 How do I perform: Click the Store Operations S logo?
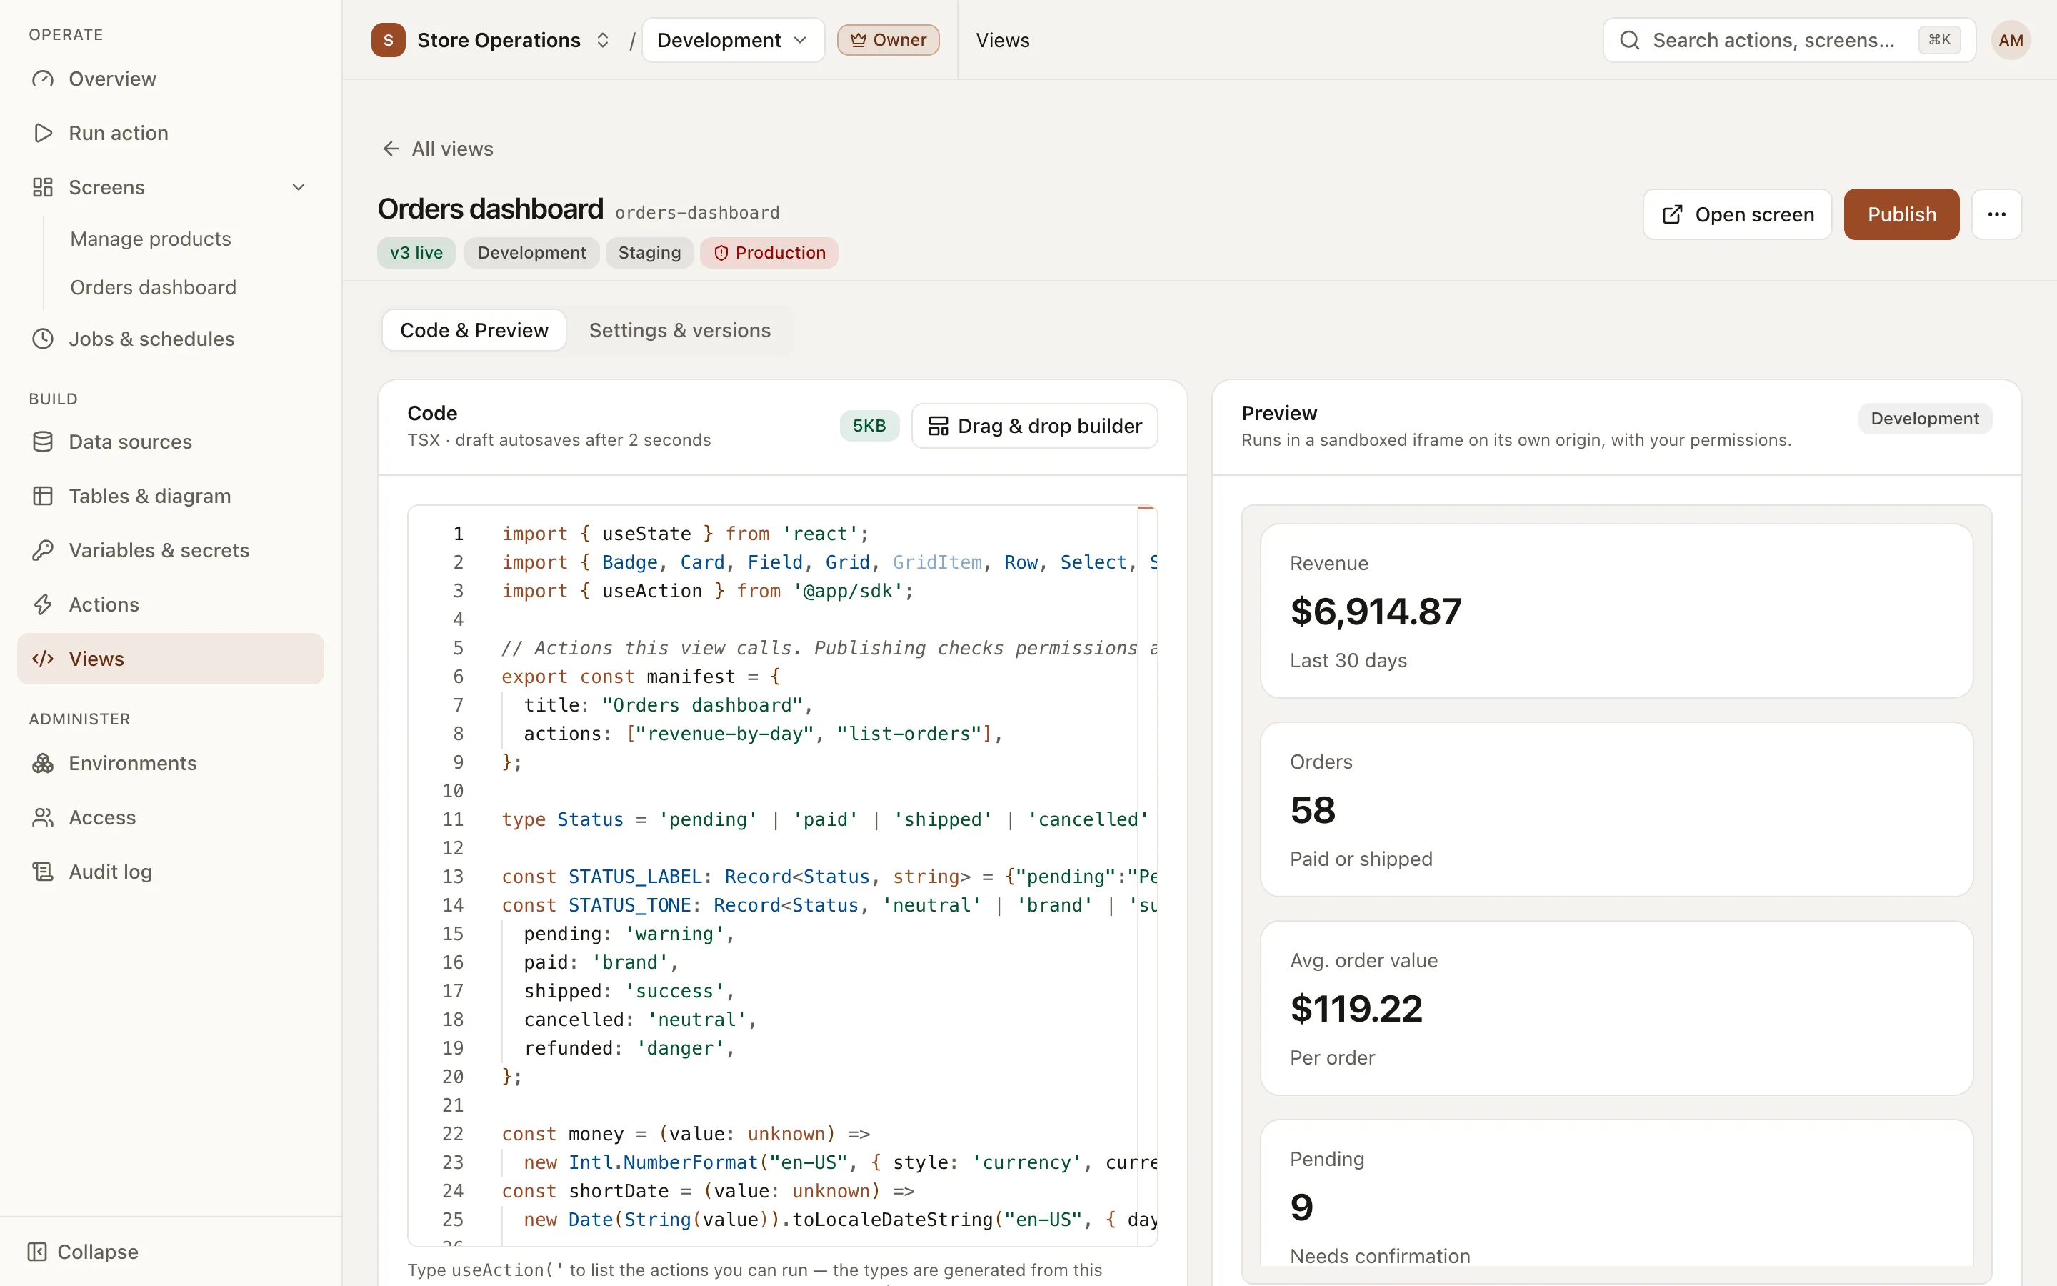tap(389, 40)
